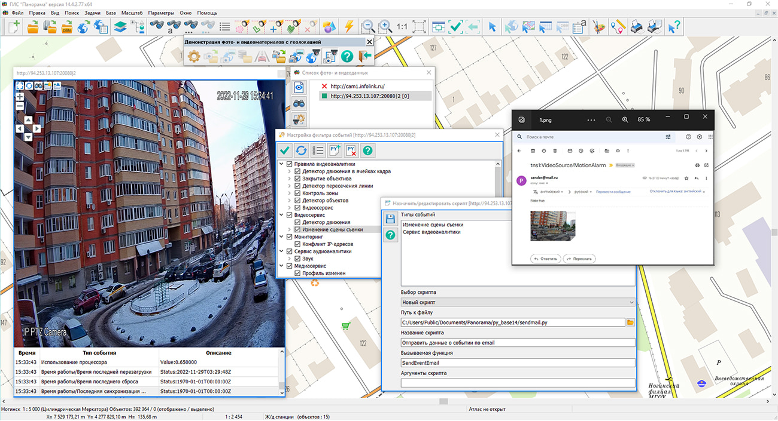
Task: Open the paint palette tool in toolbar
Action: pos(599,26)
